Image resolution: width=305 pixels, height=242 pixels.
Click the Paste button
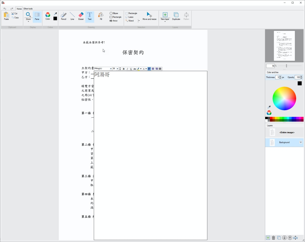[x=6, y=16]
